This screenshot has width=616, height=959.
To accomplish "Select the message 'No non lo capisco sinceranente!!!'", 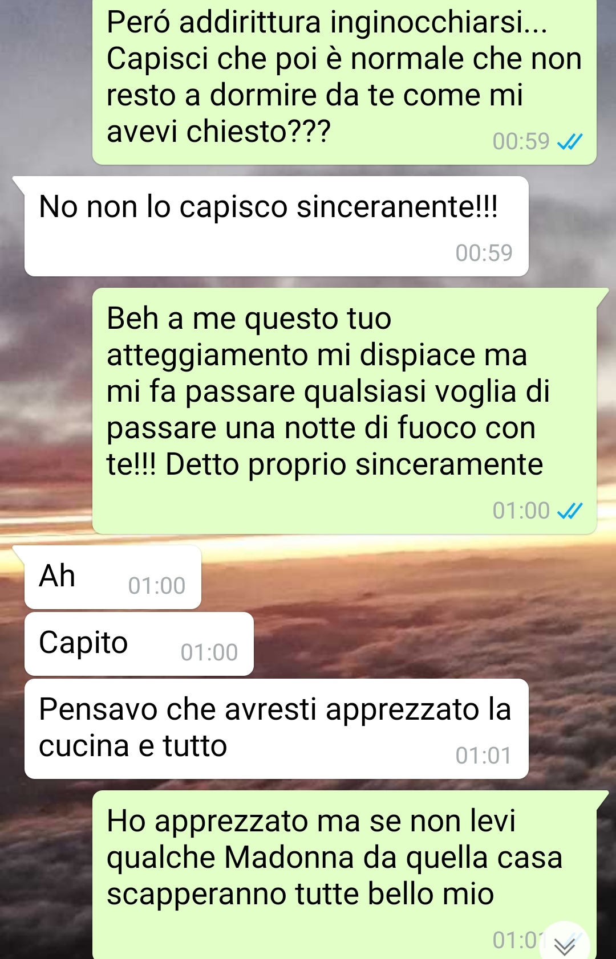I will (276, 226).
